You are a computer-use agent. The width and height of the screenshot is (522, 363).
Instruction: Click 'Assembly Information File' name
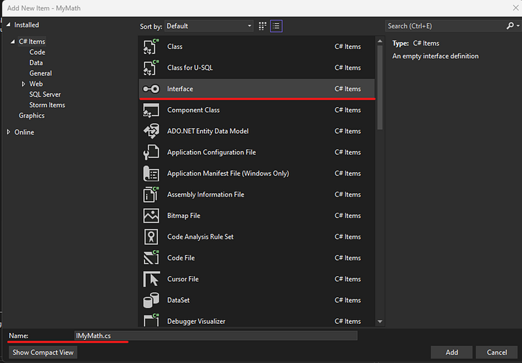point(206,195)
